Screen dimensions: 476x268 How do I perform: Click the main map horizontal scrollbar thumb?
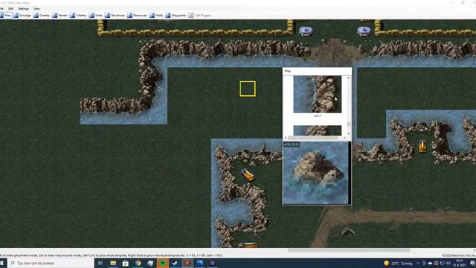pos(349,250)
